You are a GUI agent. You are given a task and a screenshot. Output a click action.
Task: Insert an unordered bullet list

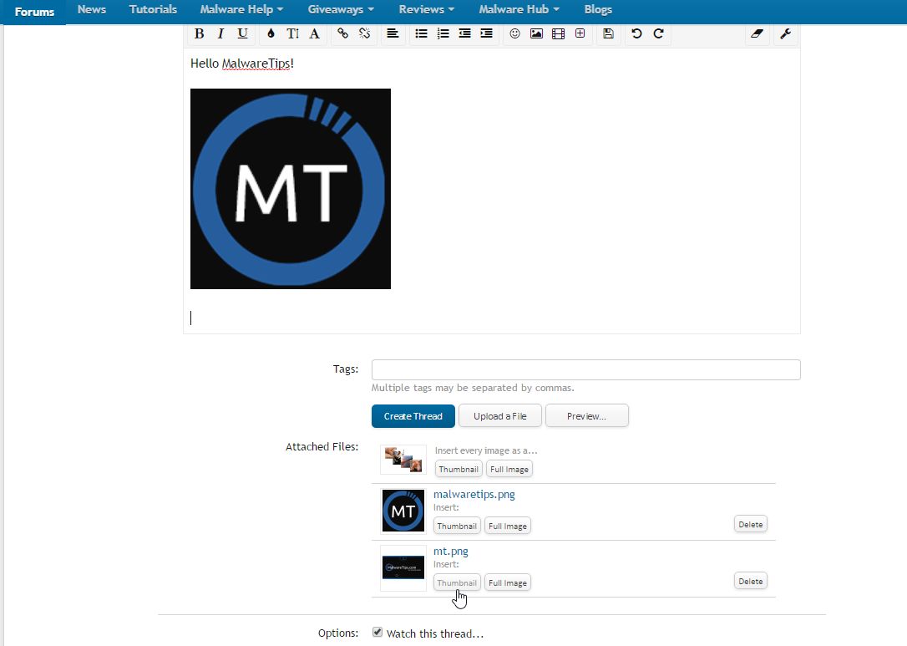(x=421, y=33)
